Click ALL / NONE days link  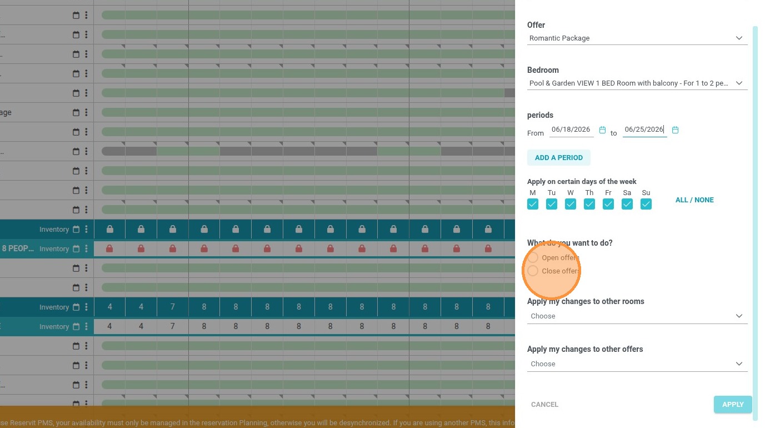694,200
